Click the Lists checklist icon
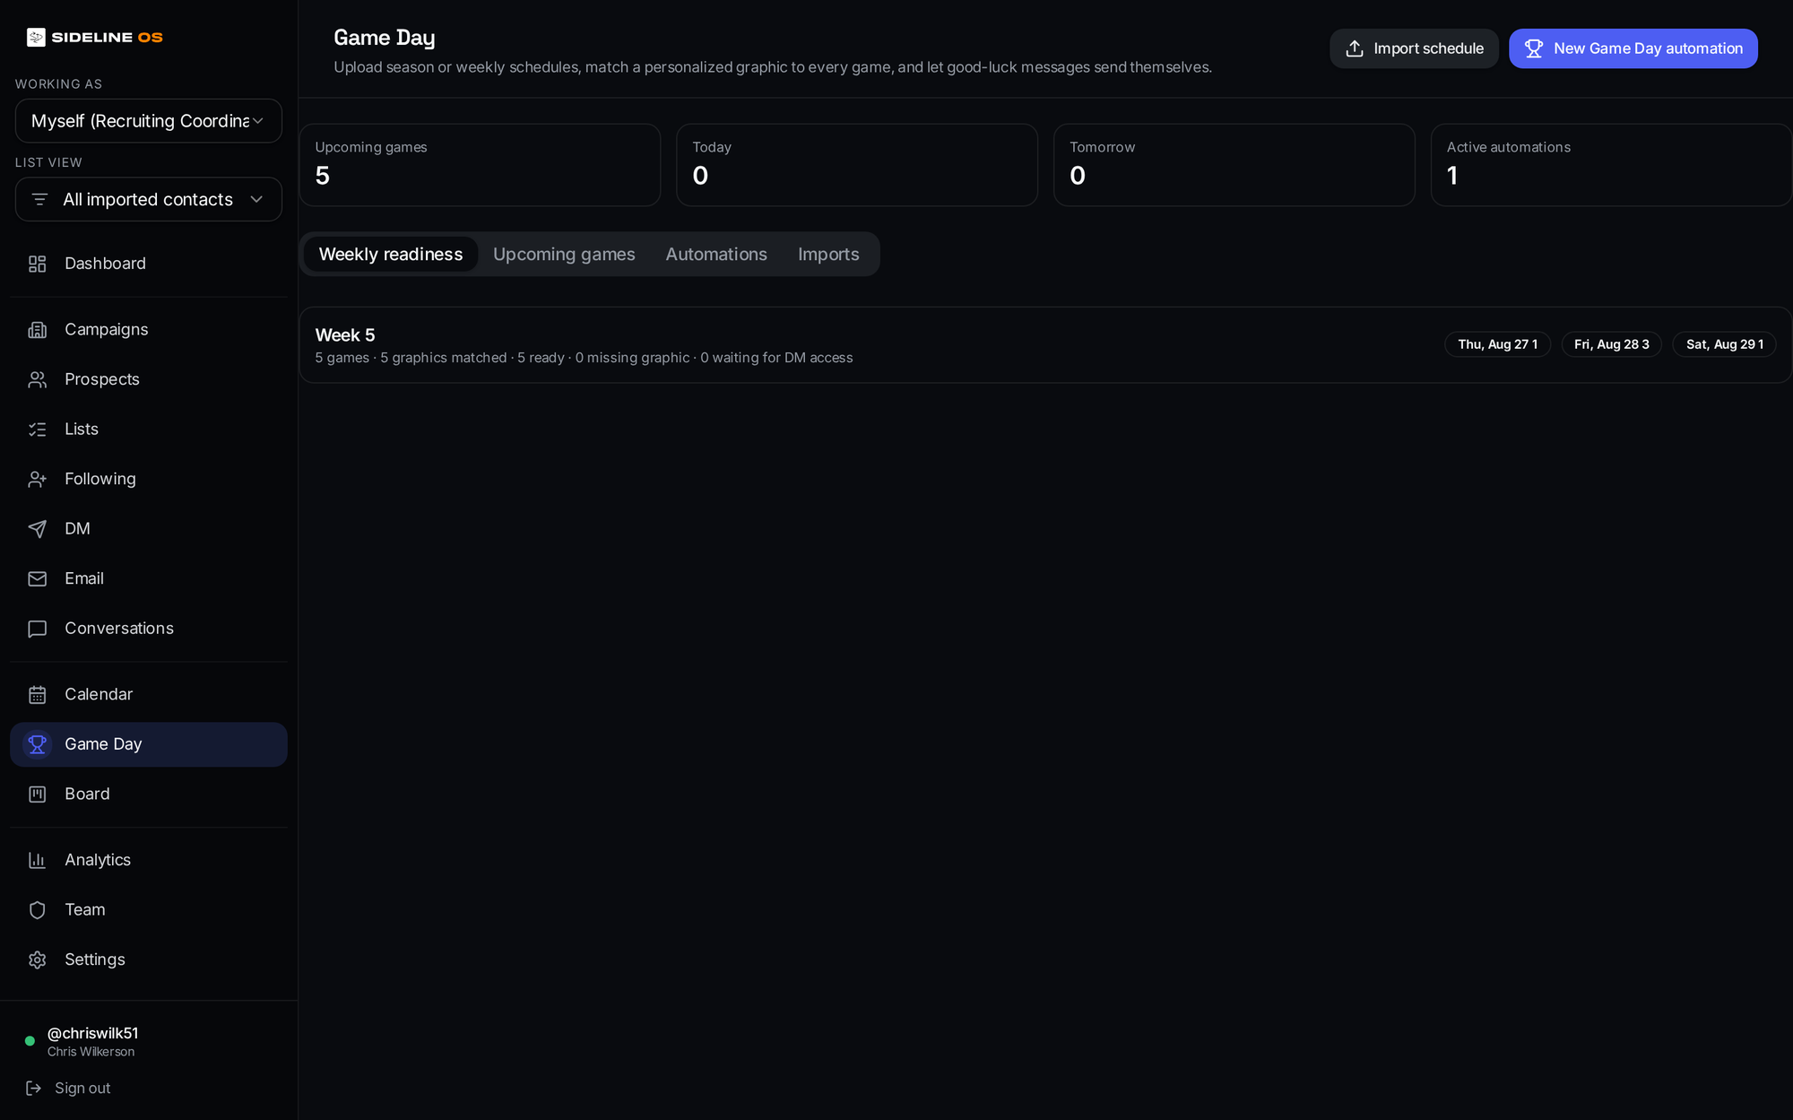Image resolution: width=1793 pixels, height=1120 pixels. (37, 430)
